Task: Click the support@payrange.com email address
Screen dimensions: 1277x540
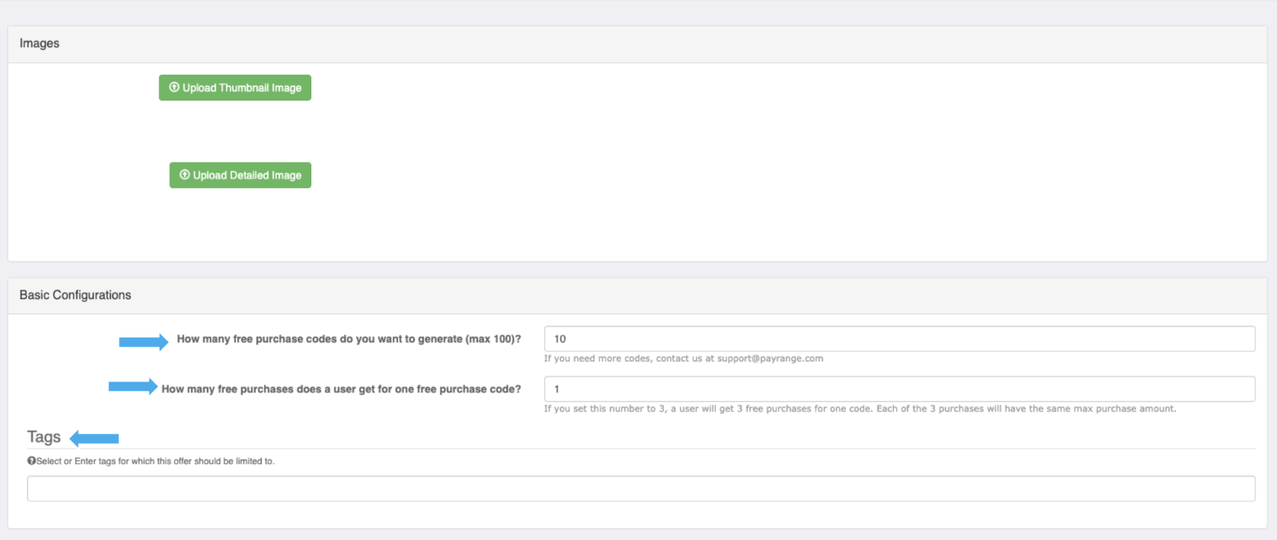Action: tap(770, 359)
